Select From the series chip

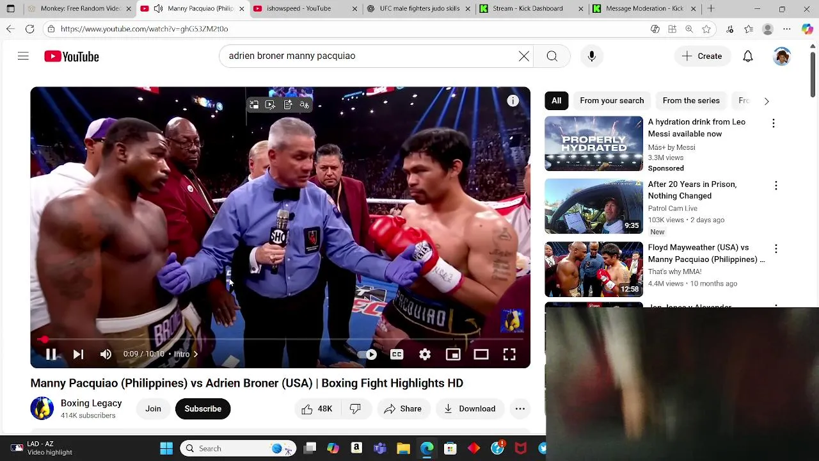click(691, 101)
